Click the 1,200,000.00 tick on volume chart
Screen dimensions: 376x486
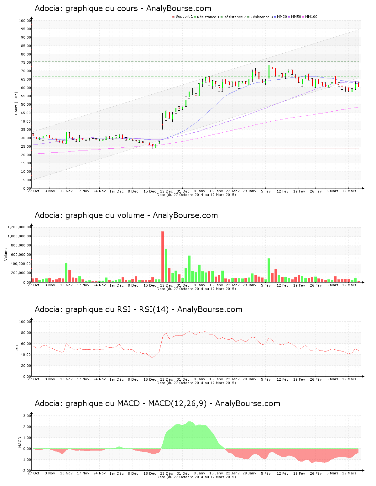(19, 227)
